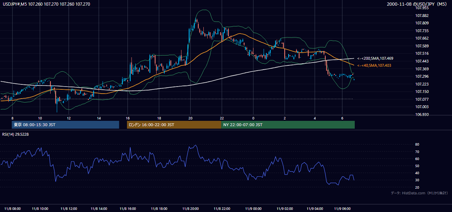This screenshot has height=212, width=452.
Task: Click RSI scale value 70
Action: coord(417,152)
